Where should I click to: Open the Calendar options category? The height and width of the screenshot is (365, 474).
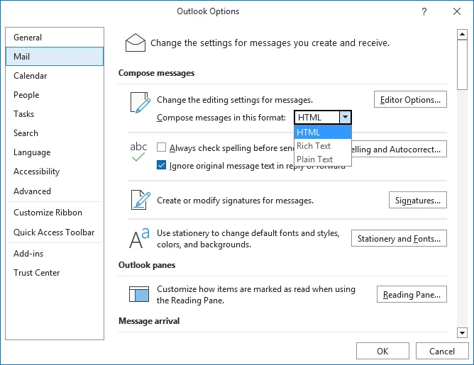tap(55, 75)
